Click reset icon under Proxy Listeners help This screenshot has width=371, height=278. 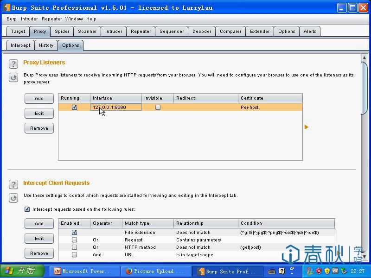pos(13,77)
